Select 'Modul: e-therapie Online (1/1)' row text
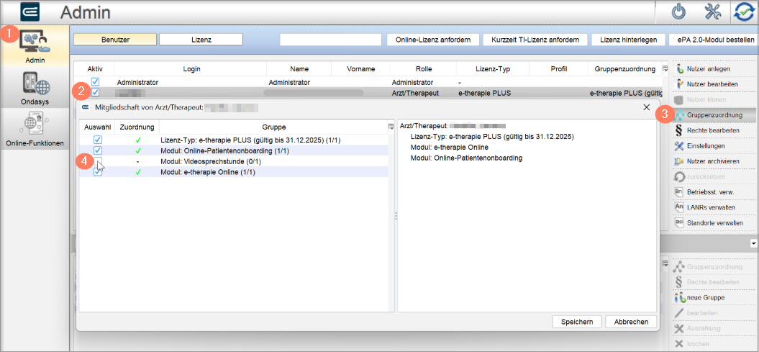 [x=208, y=172]
